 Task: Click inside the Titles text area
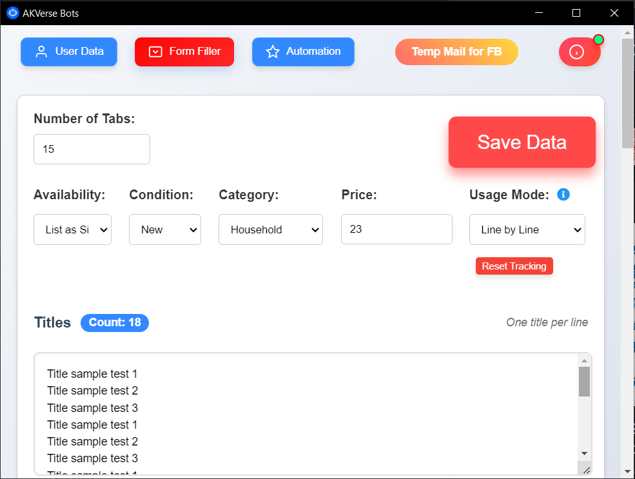(313, 414)
